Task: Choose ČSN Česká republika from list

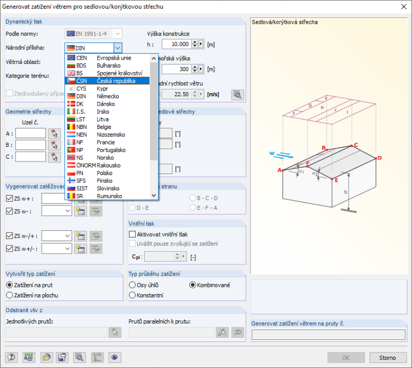Action: tap(107, 81)
